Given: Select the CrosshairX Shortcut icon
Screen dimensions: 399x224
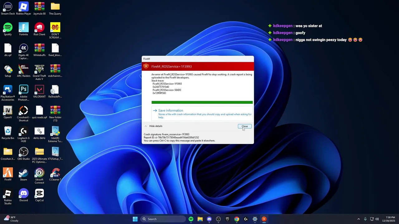Looking at the screenshot, I should click(x=23, y=114).
